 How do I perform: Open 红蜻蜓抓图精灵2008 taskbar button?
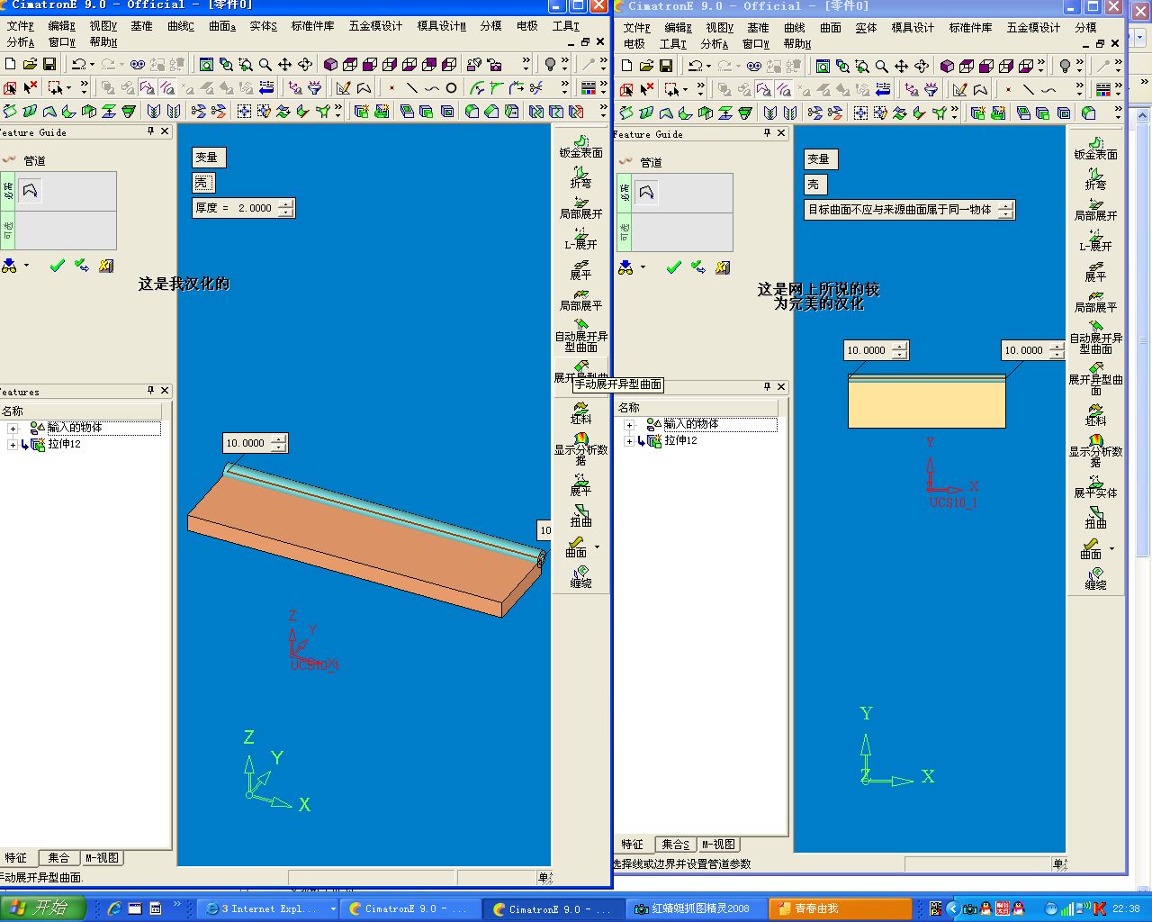point(697,909)
